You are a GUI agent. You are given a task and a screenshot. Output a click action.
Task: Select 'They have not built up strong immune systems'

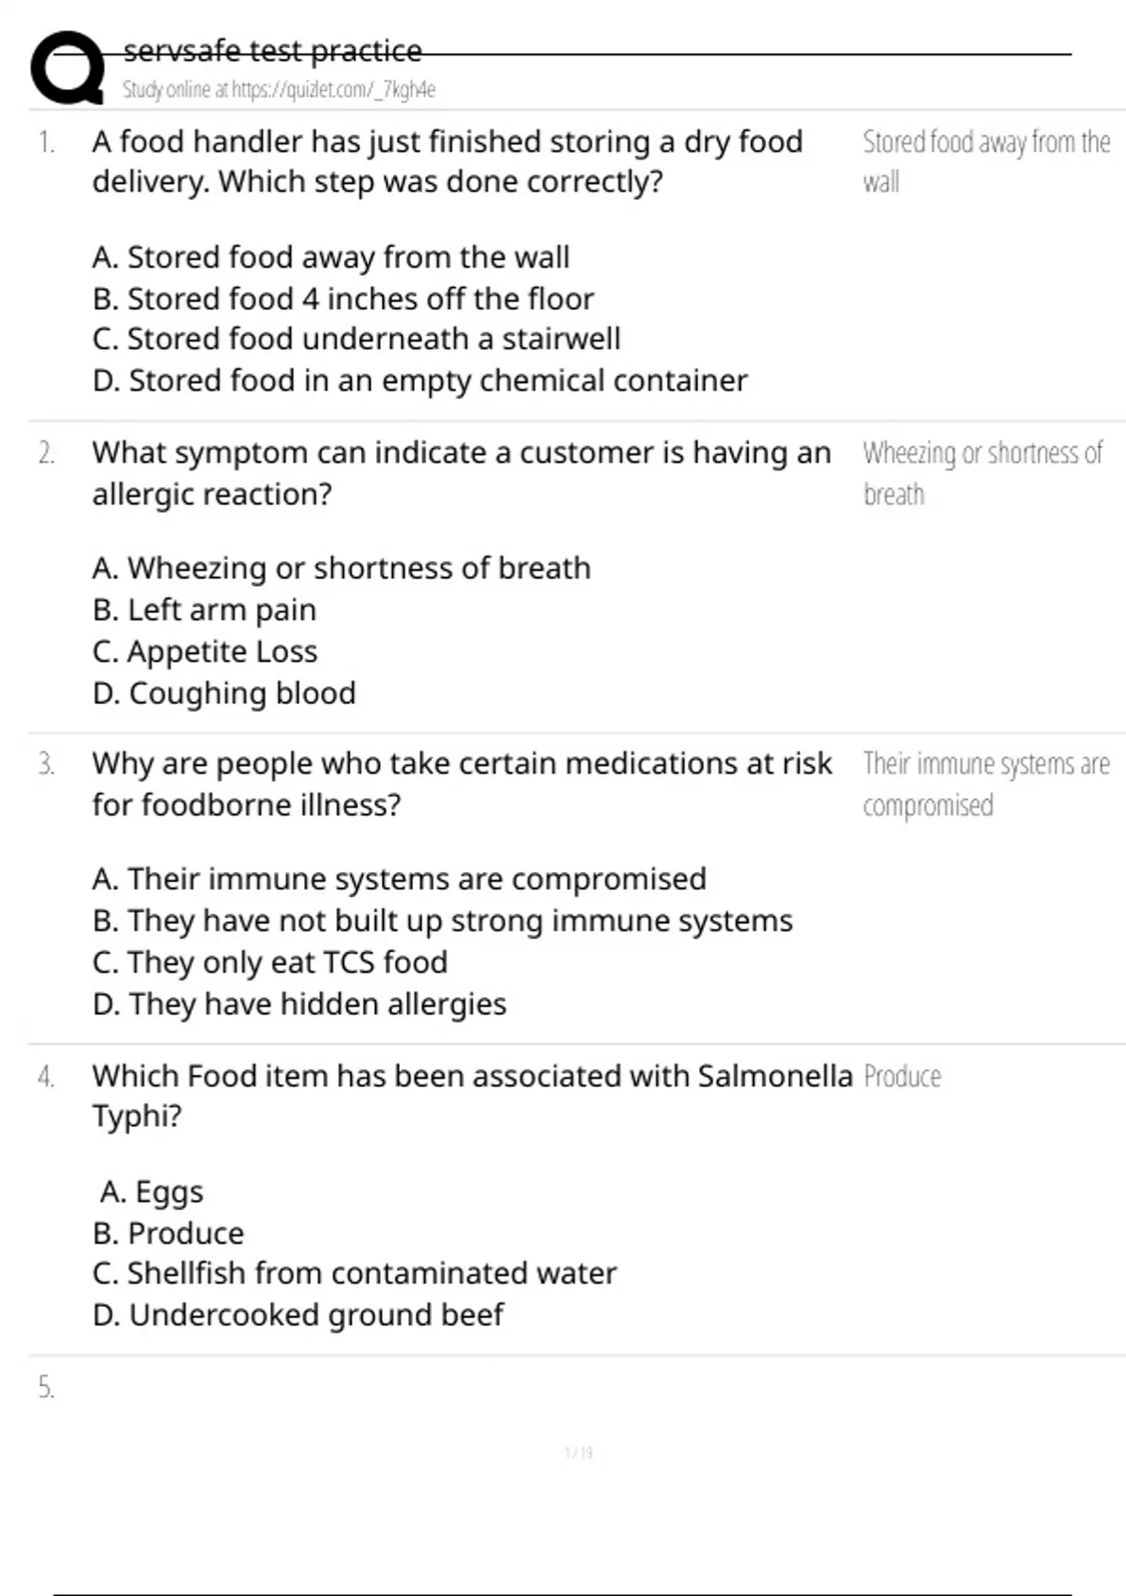pyautogui.click(x=442, y=921)
